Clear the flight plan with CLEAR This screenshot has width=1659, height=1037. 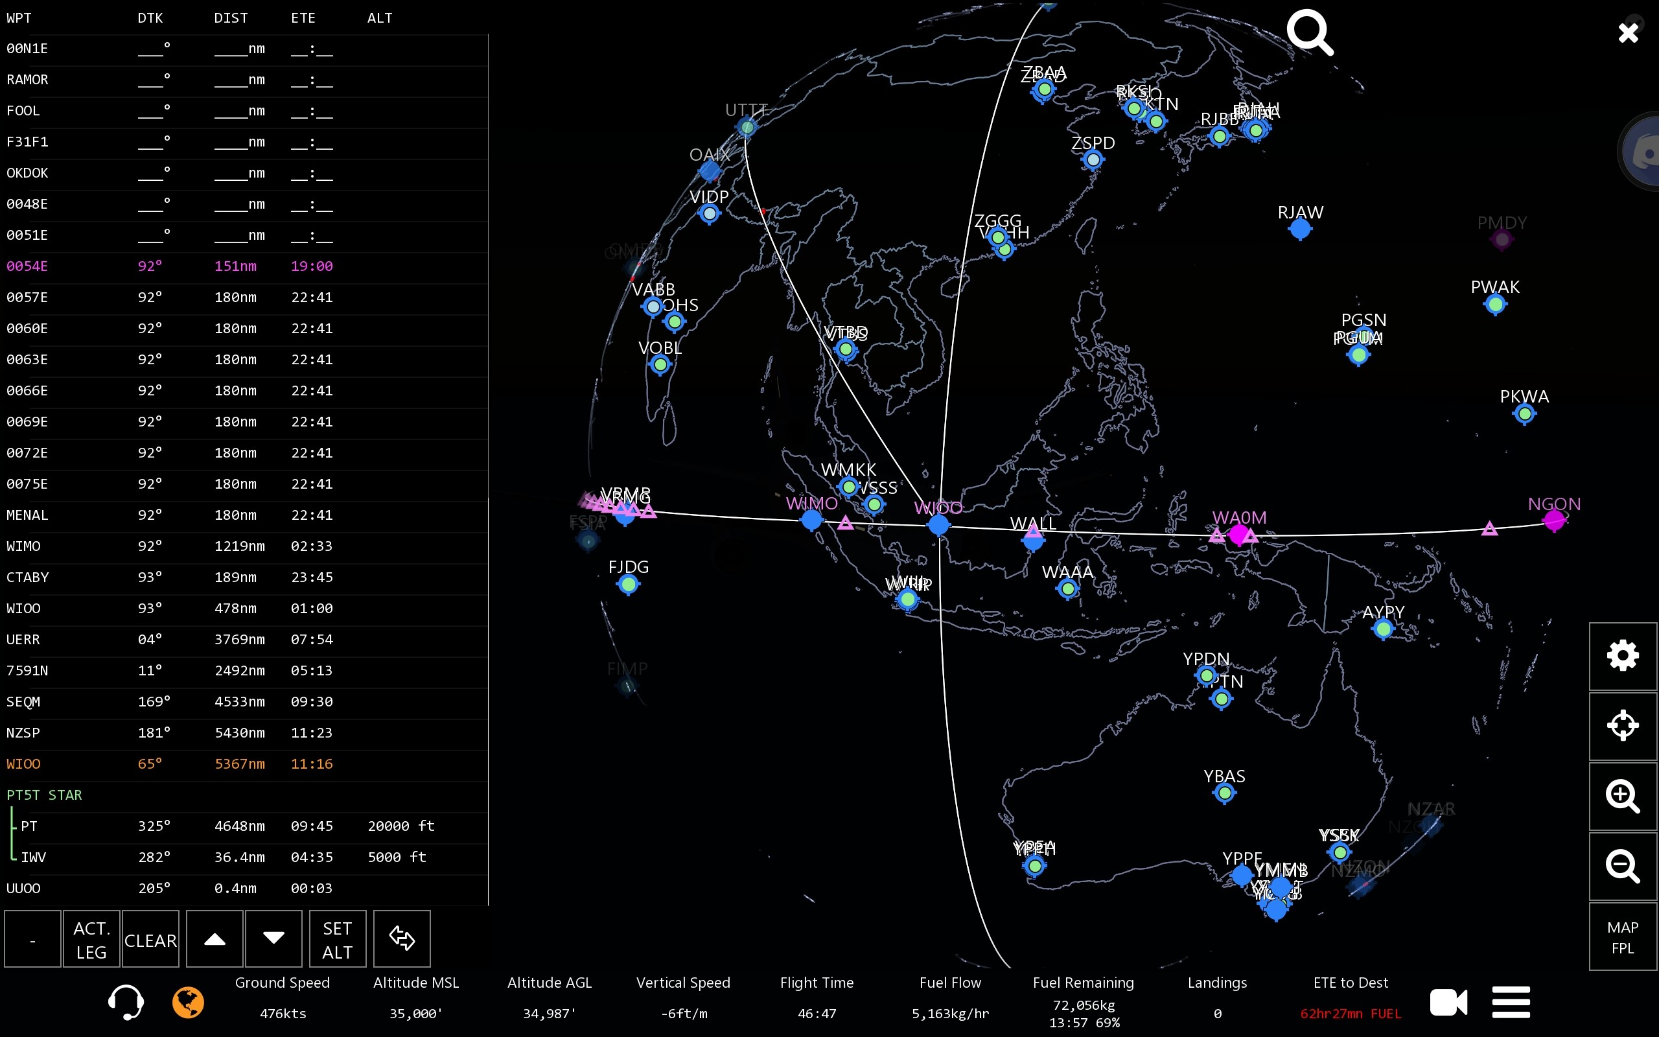tap(150, 940)
